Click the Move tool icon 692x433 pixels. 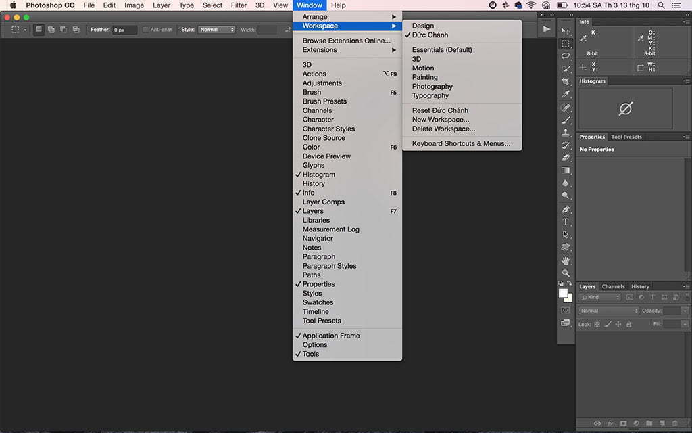[566, 31]
